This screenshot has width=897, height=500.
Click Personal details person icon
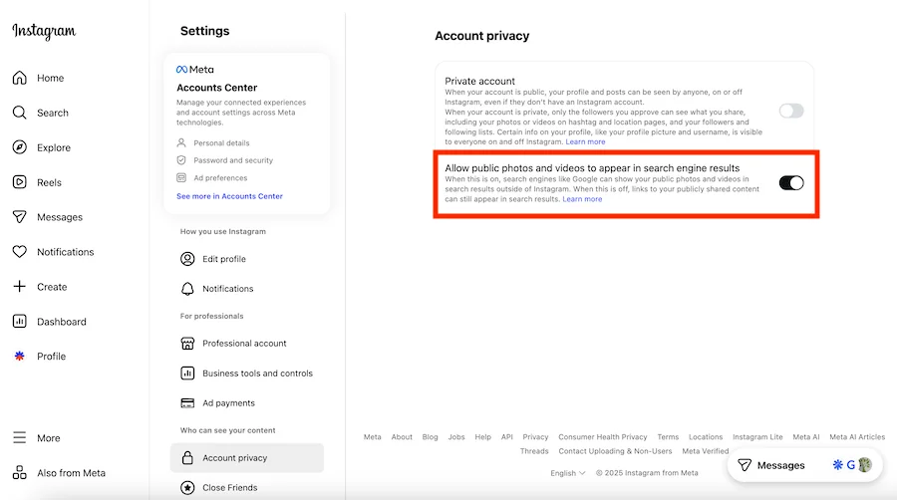(181, 142)
